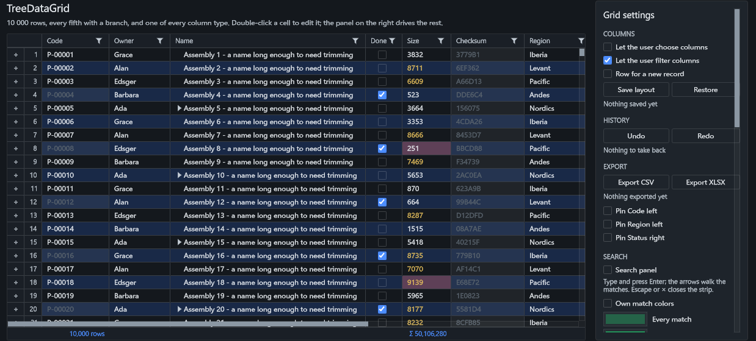Expand row 10 detail with plus icon
The width and height of the screenshot is (756, 341).
[x=16, y=175]
